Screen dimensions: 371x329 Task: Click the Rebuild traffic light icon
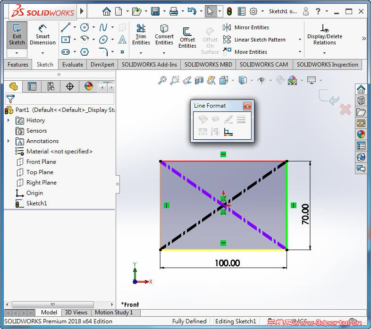(x=229, y=11)
